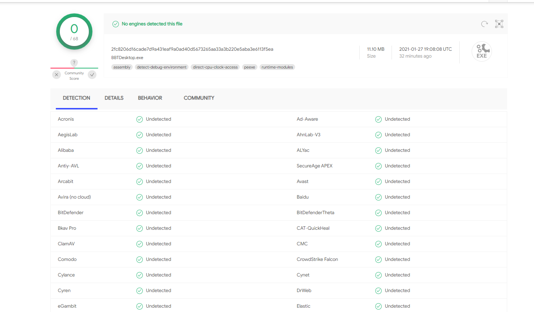The width and height of the screenshot is (534, 312).
Task: Click the '11.10 MB' size value
Action: click(376, 49)
